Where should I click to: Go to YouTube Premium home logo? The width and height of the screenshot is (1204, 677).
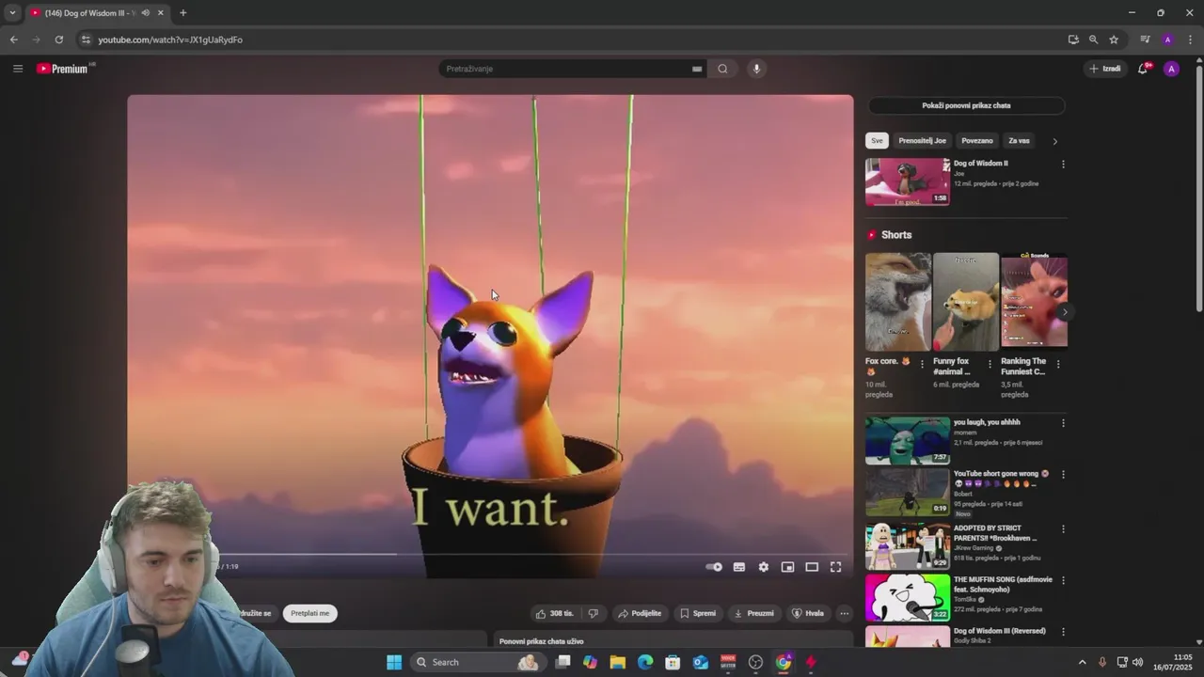65,69
